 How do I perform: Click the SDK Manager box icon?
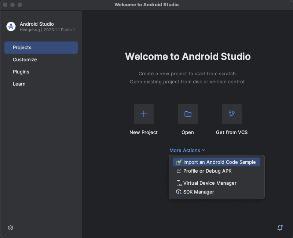[179, 192]
